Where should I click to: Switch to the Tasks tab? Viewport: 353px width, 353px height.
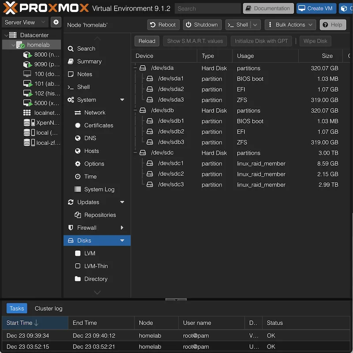coord(16,308)
